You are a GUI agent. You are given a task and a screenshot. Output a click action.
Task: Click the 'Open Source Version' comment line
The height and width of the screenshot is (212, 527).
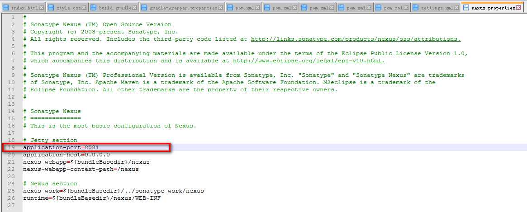(97, 24)
